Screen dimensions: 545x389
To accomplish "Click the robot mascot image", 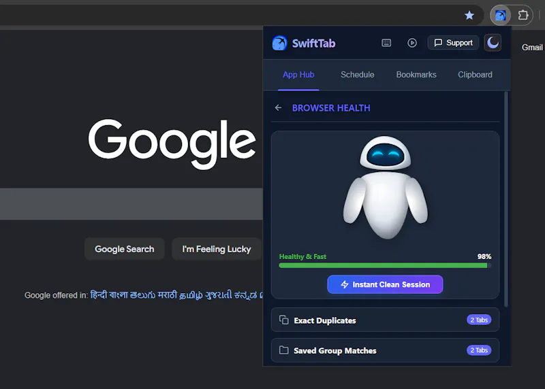I will [386, 188].
